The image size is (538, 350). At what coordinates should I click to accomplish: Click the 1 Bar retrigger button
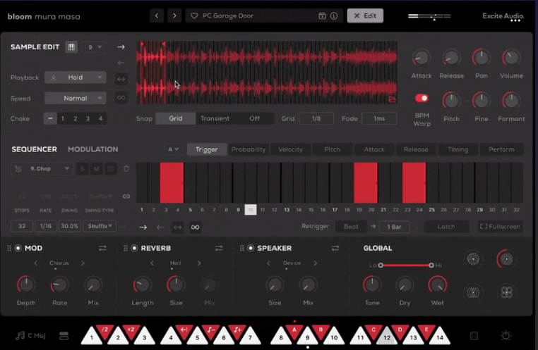394,227
